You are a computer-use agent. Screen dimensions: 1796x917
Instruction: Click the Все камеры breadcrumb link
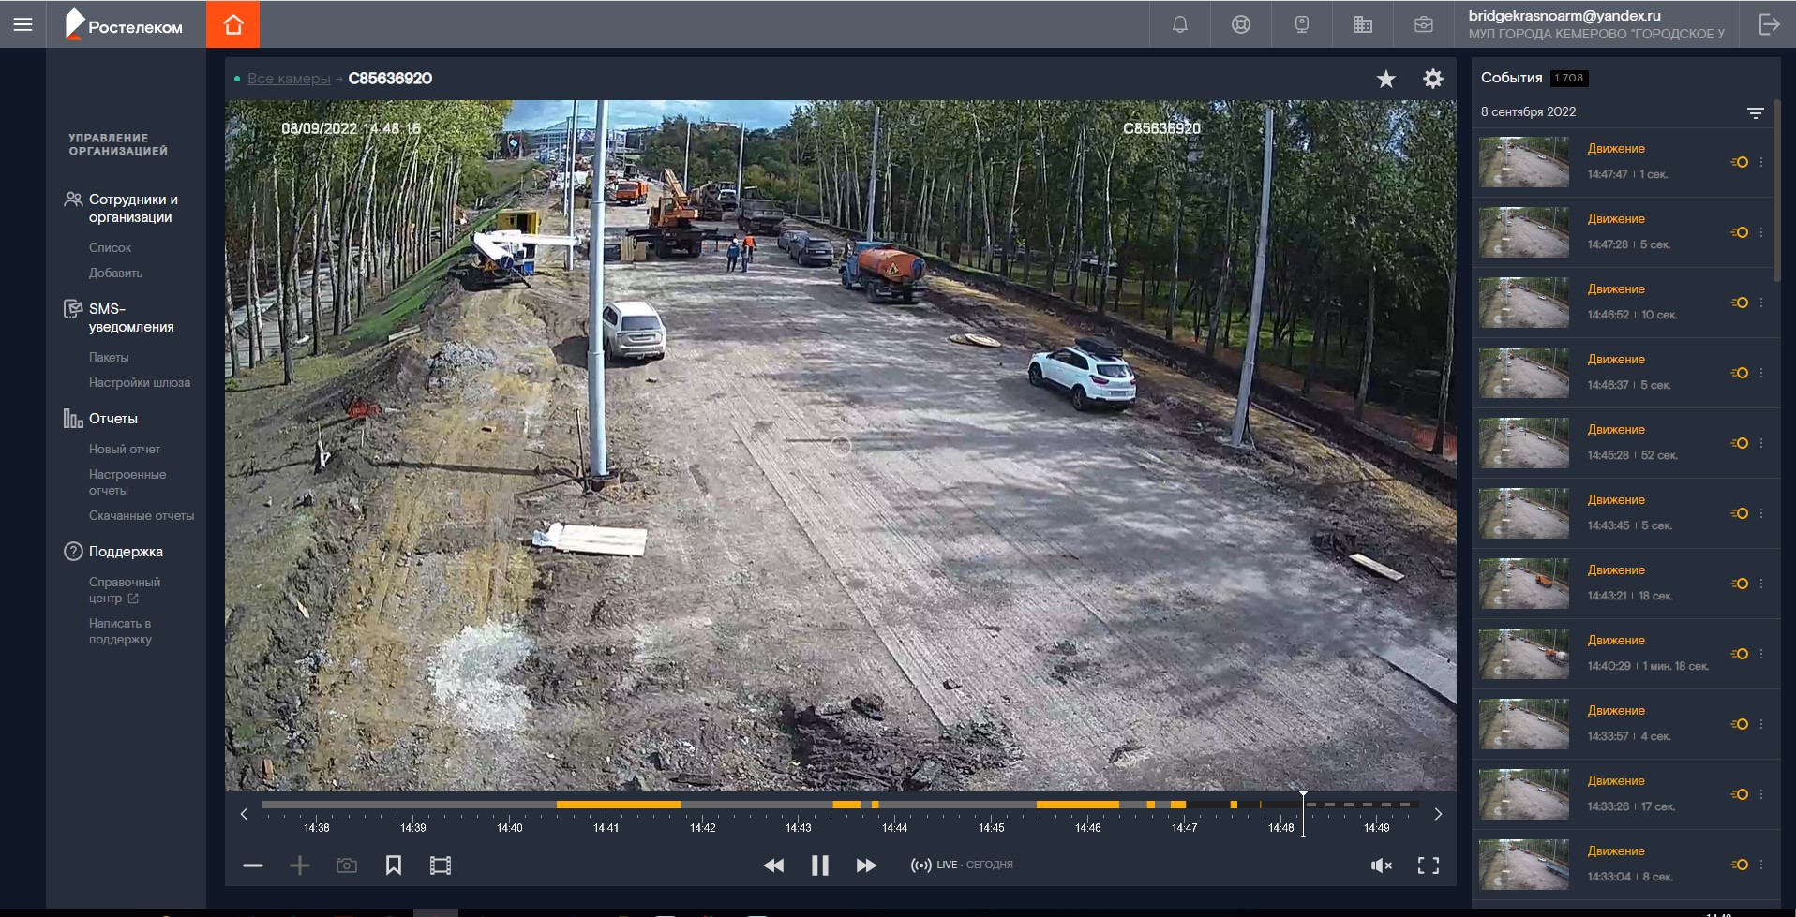click(289, 79)
